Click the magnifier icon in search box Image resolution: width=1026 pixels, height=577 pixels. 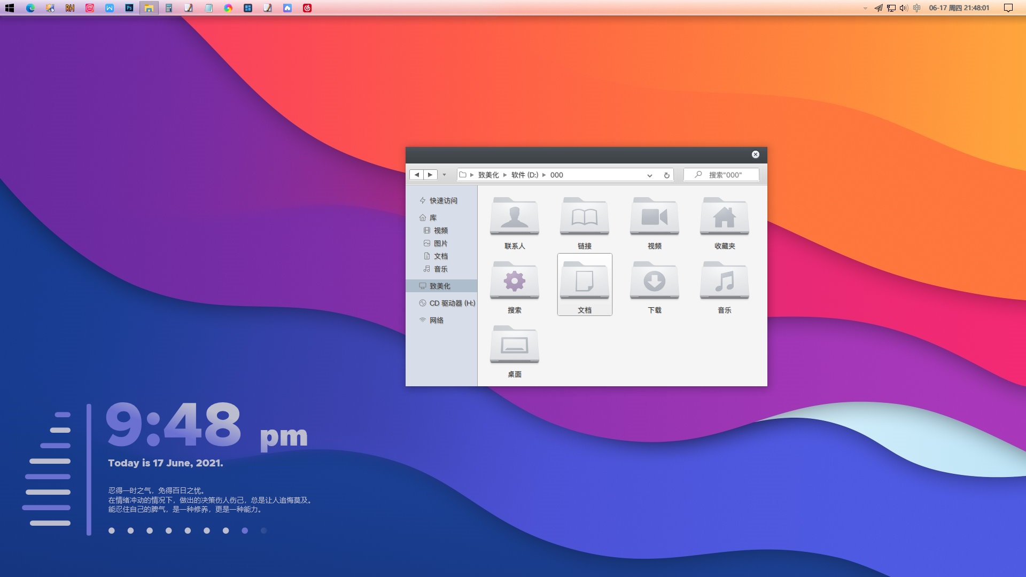(698, 175)
